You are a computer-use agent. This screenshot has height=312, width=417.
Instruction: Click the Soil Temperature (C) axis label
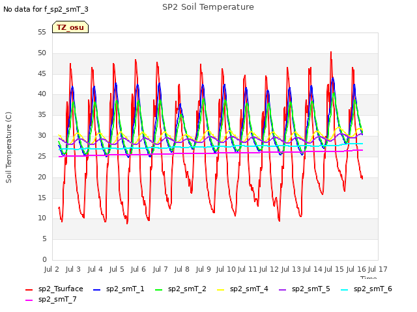(x=8, y=148)
